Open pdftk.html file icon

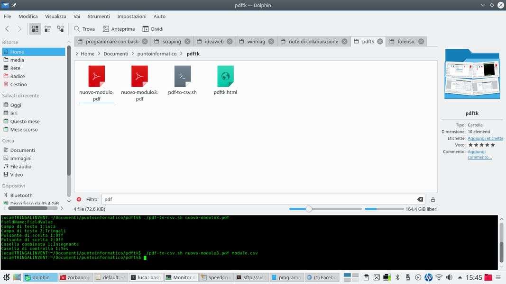point(225,77)
